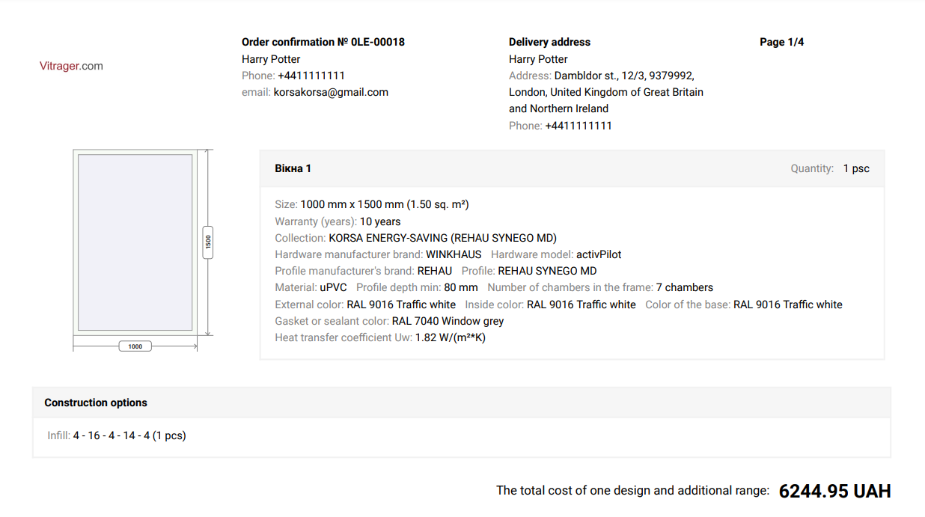Click material value uPVC
The width and height of the screenshot is (925, 517).
click(333, 287)
